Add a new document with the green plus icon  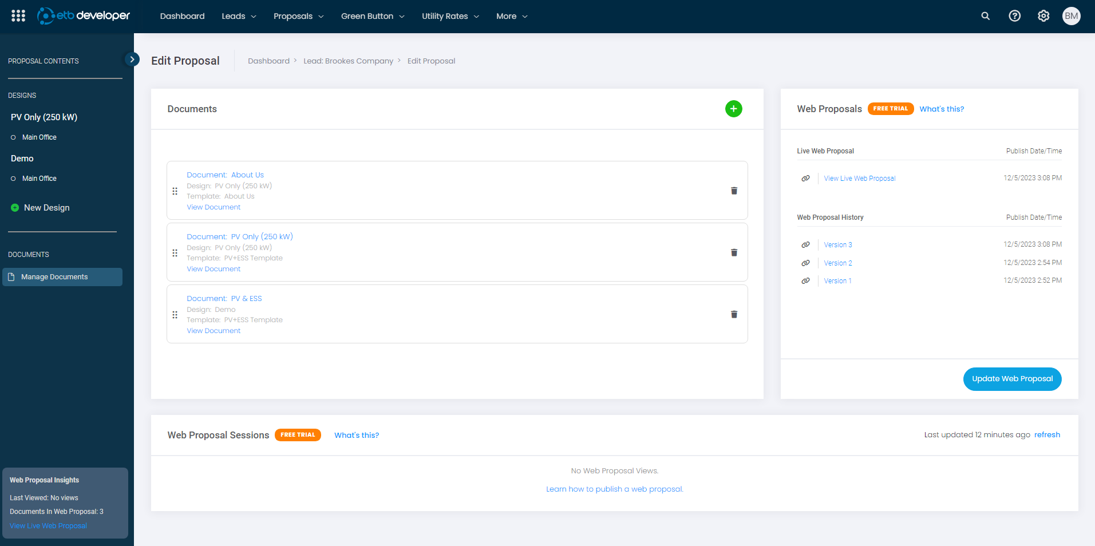click(734, 109)
